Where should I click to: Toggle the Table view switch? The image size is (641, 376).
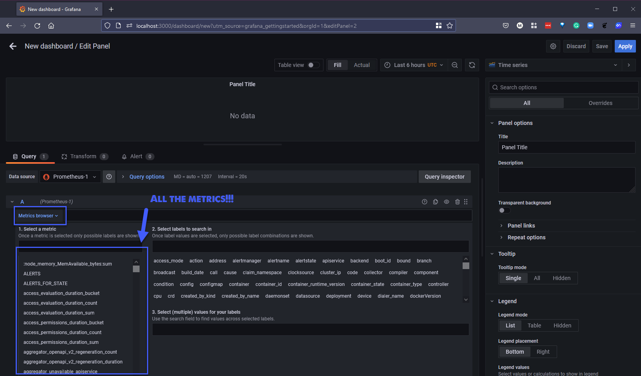tap(313, 65)
